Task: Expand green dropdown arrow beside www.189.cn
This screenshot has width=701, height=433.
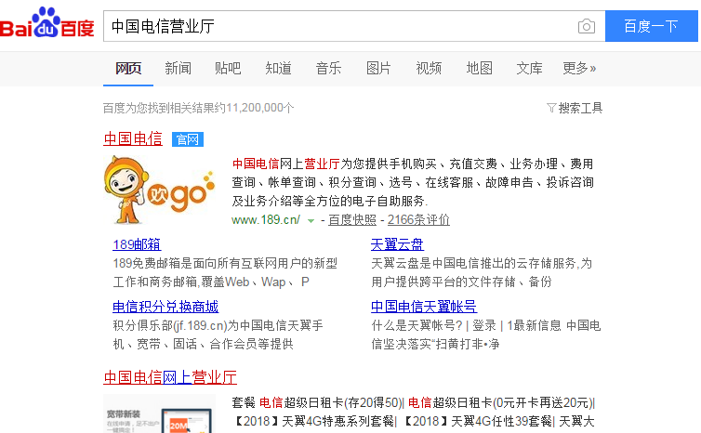Action: 311,221
